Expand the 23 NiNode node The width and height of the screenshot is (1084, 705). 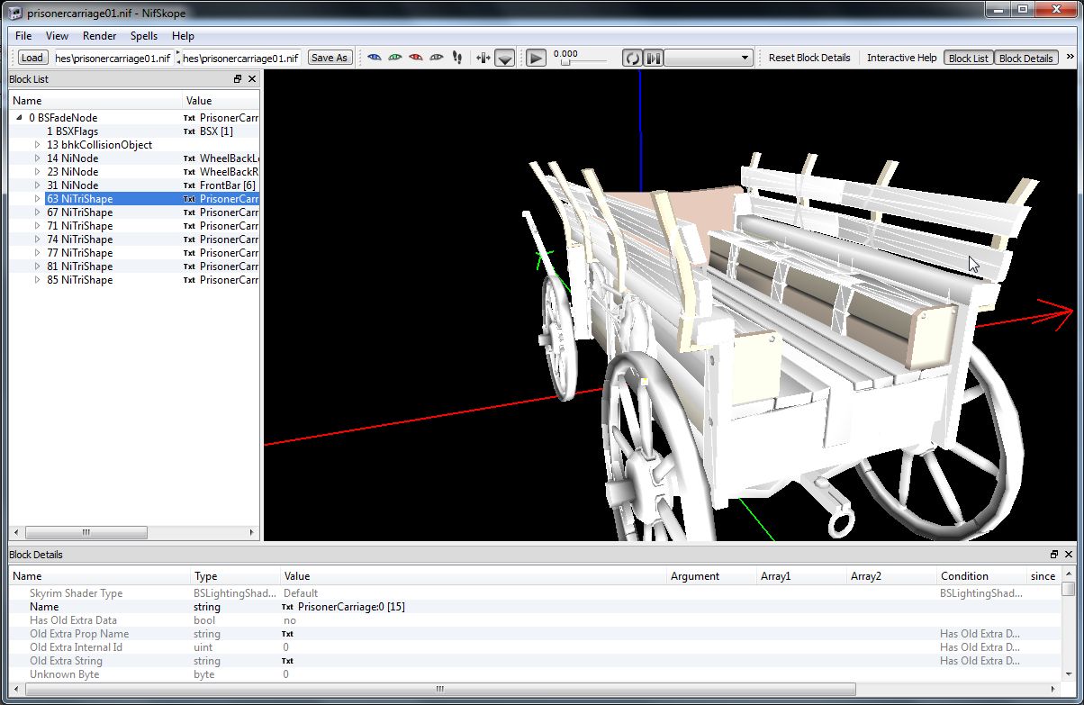pos(38,172)
